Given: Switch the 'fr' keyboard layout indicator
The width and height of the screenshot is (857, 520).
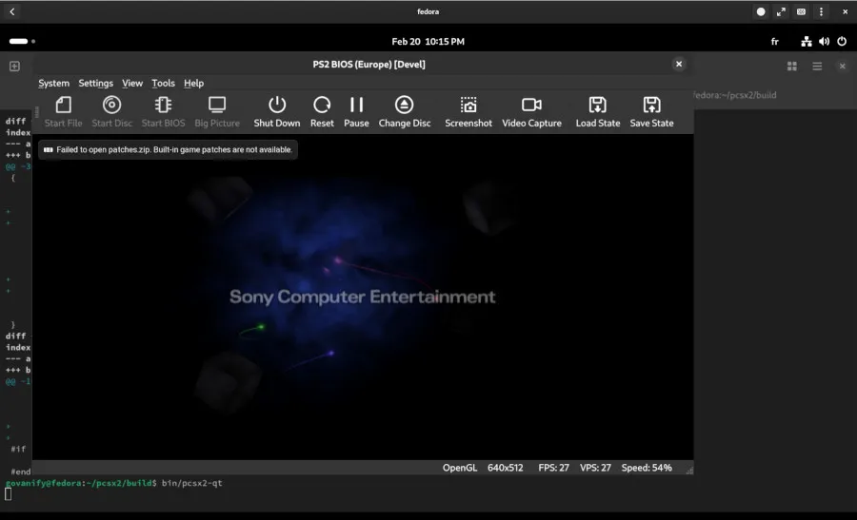Looking at the screenshot, I should 774,42.
